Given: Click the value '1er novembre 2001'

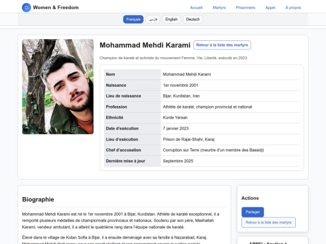Looking at the screenshot, I should (181, 86).
